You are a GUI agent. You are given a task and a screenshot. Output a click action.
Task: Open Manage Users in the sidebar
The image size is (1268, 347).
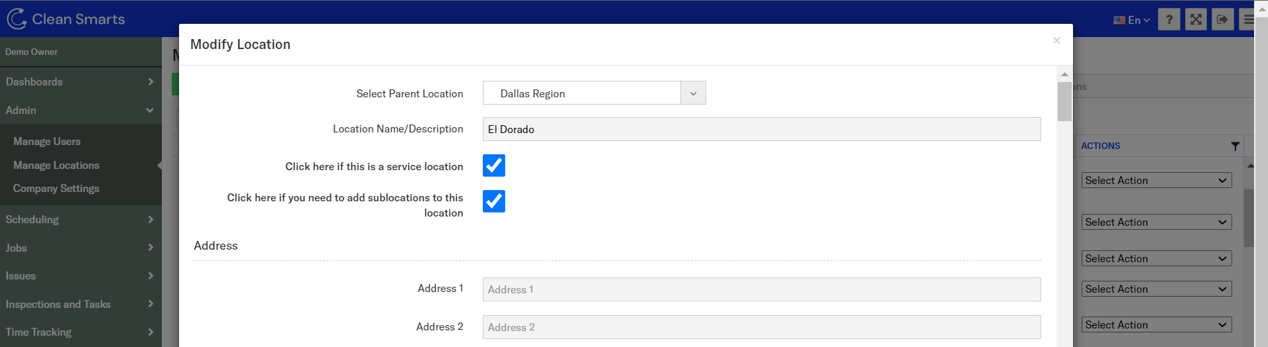[x=47, y=141]
